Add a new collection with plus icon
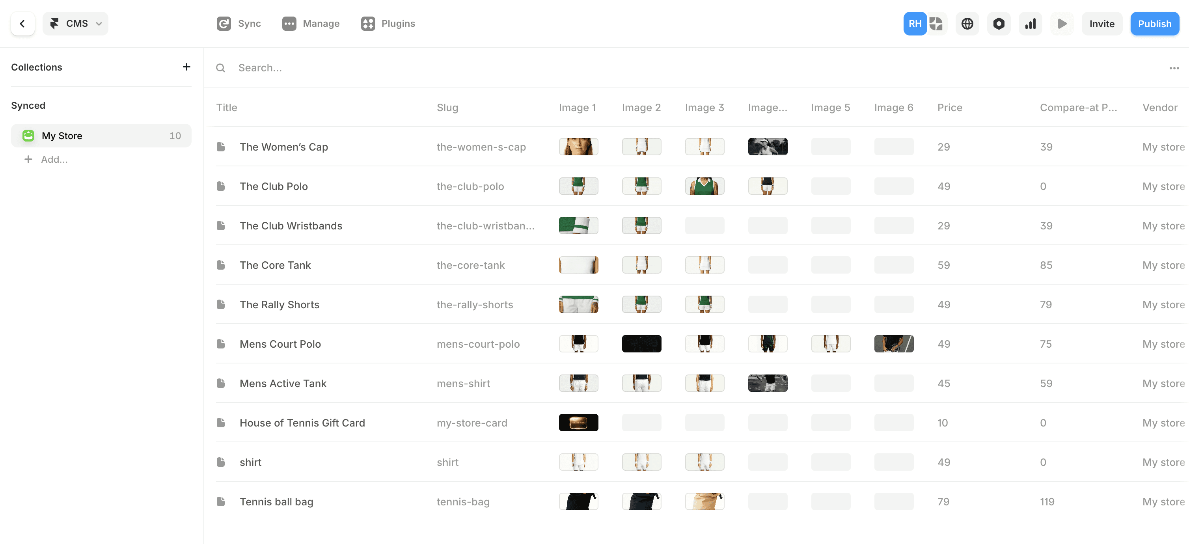The height and width of the screenshot is (544, 1189). click(x=186, y=67)
